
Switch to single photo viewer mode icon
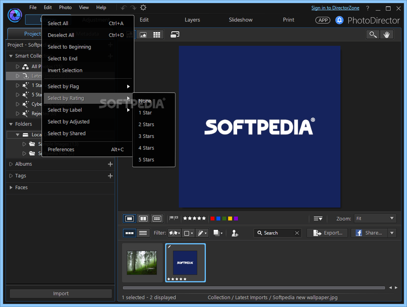click(x=143, y=35)
